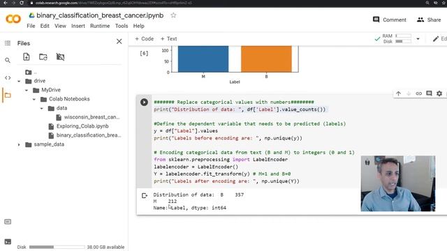Open the terminal icon at sidebar bottom

pyautogui.click(x=8, y=242)
